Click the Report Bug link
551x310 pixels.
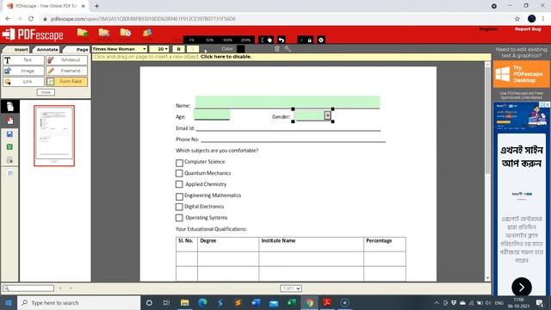(528, 29)
